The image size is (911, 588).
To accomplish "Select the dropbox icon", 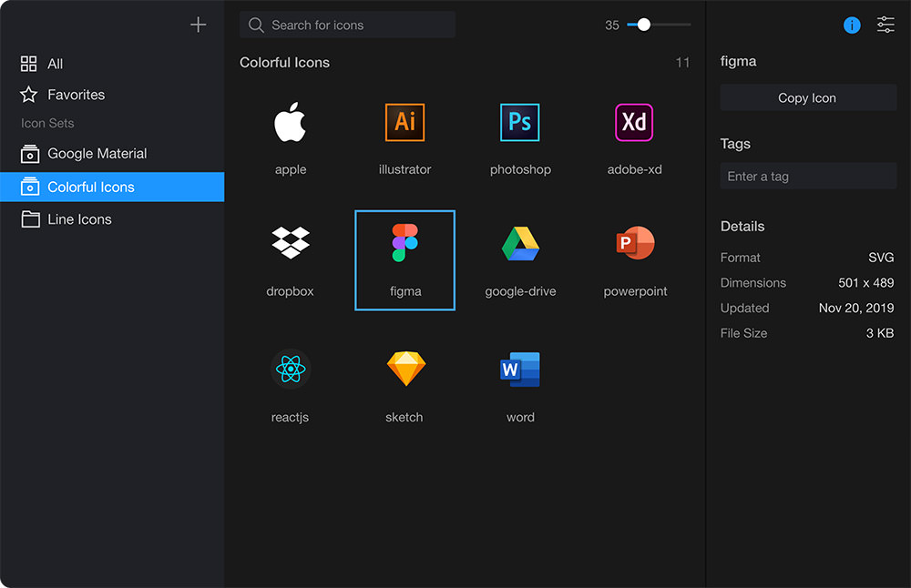I will point(290,243).
